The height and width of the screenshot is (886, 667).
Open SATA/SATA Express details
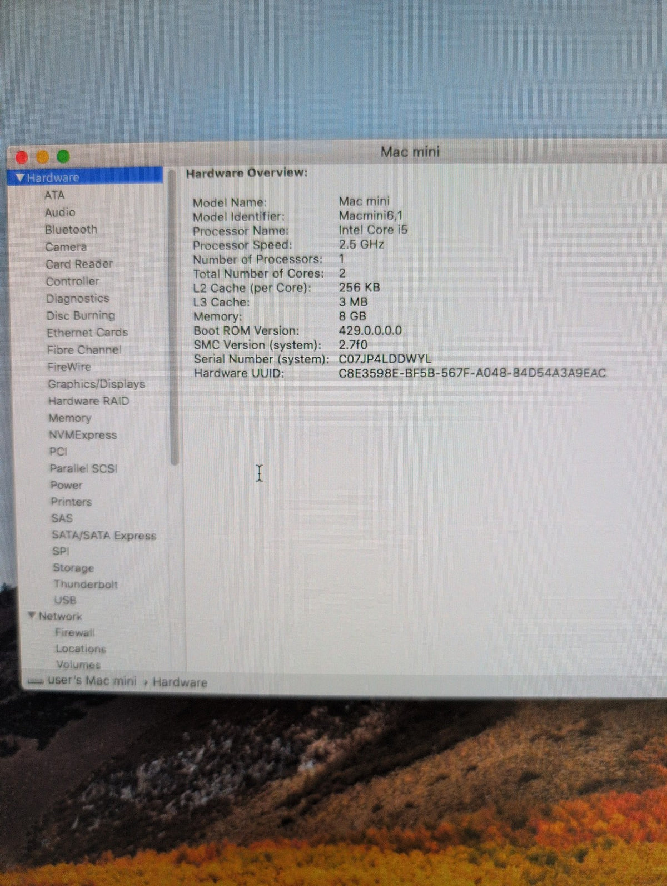(x=104, y=536)
